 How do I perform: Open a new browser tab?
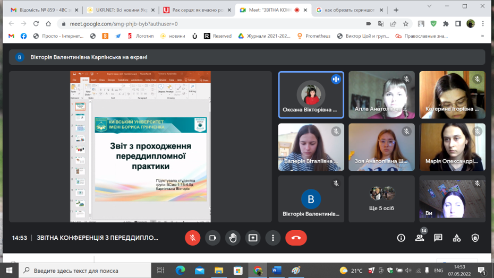[x=396, y=10]
